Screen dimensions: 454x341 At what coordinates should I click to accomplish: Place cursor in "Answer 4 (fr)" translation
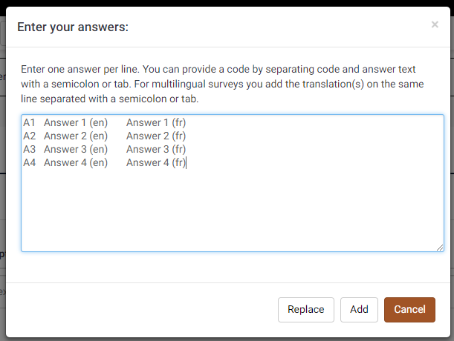point(155,162)
